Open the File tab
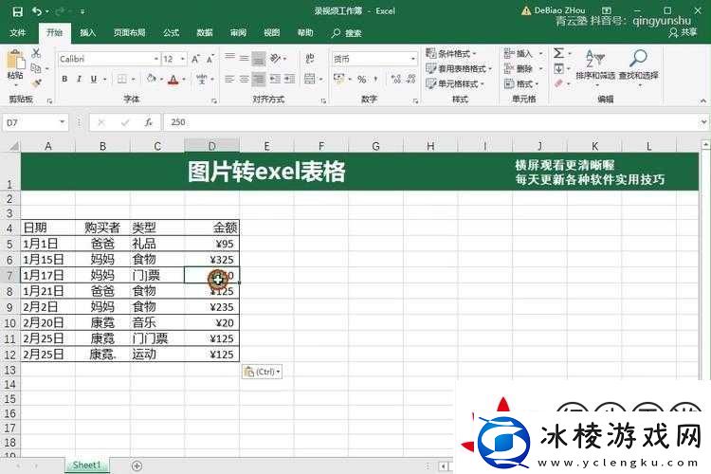The image size is (711, 474). pos(18,32)
